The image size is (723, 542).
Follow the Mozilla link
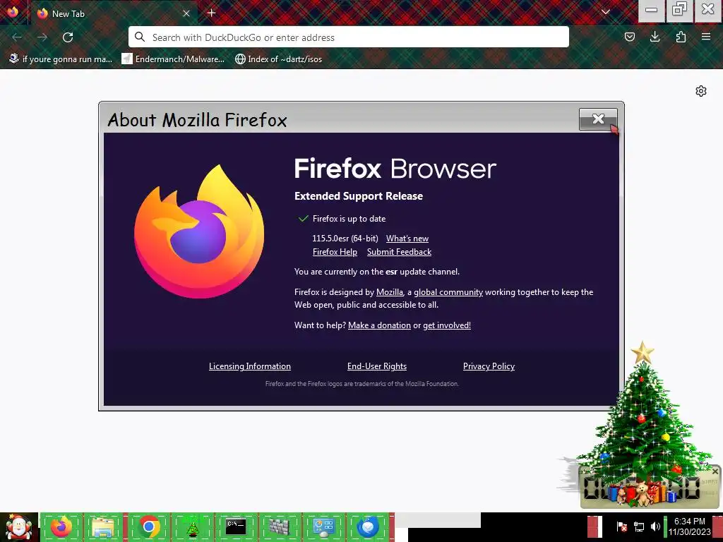(390, 291)
